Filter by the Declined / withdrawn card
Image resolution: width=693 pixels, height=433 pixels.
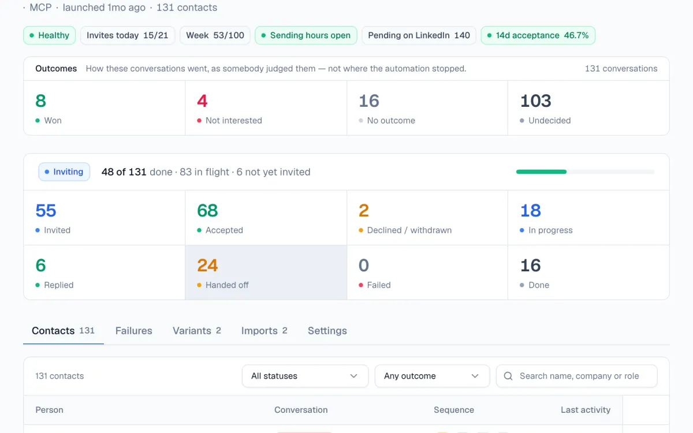427,218
